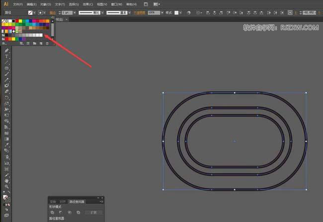Viewport: 323px width, 222px height.
Task: Activate the Hand tool
Action: tap(6, 180)
